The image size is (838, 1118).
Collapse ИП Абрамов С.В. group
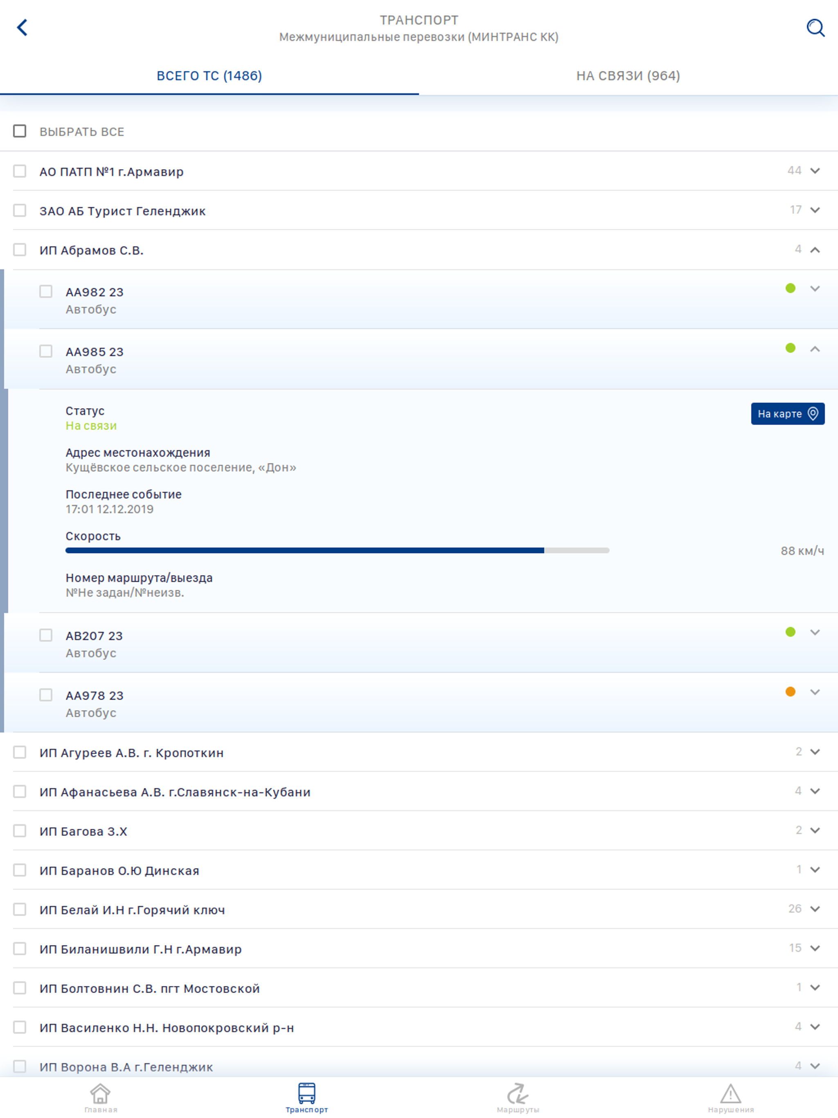[815, 250]
